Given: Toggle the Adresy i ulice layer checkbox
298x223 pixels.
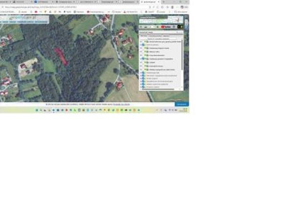Looking at the screenshot, I should pyautogui.click(x=143, y=52).
